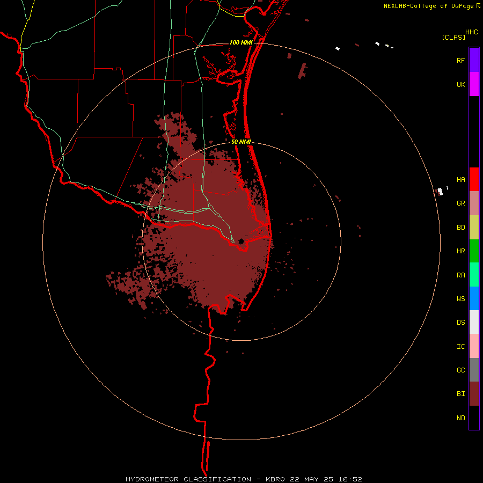The width and height of the screenshot is (483, 483).
Task: Click the BI legend label
Action: 461,394
